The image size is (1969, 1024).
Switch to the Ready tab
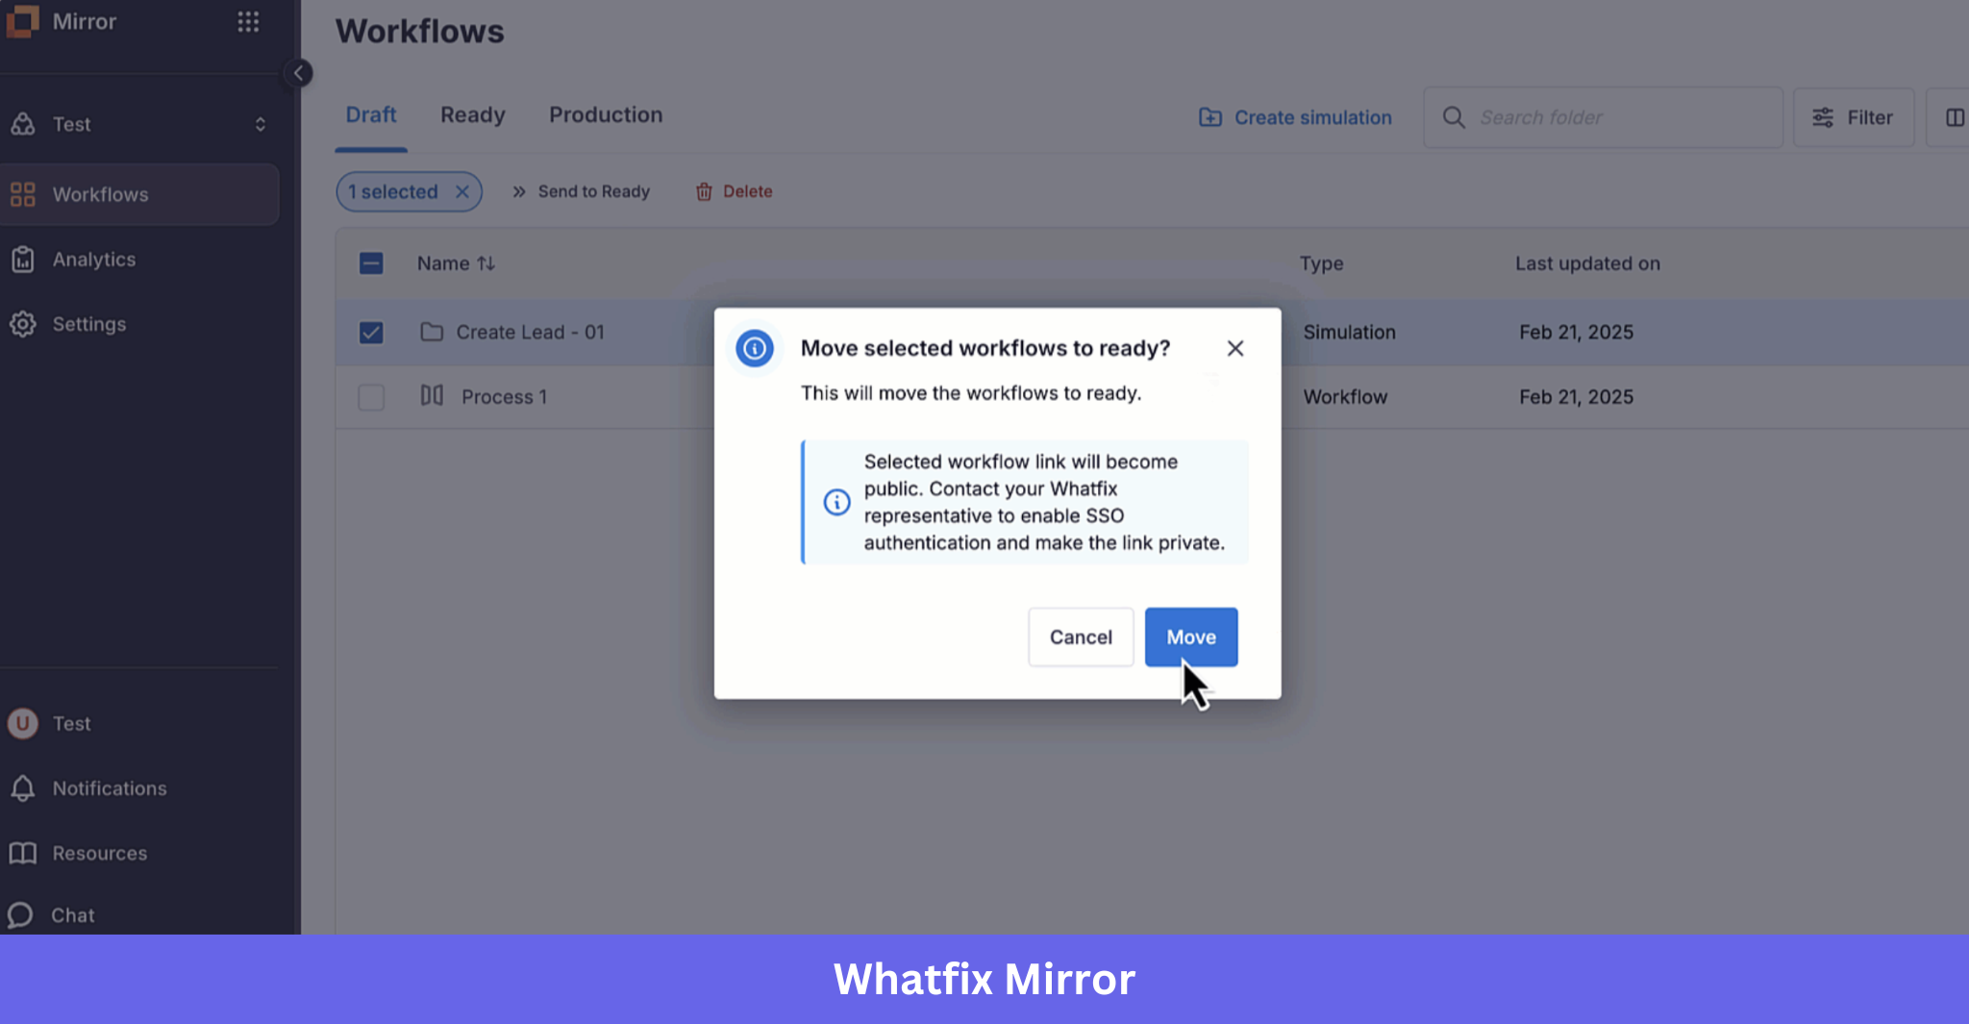(x=473, y=114)
